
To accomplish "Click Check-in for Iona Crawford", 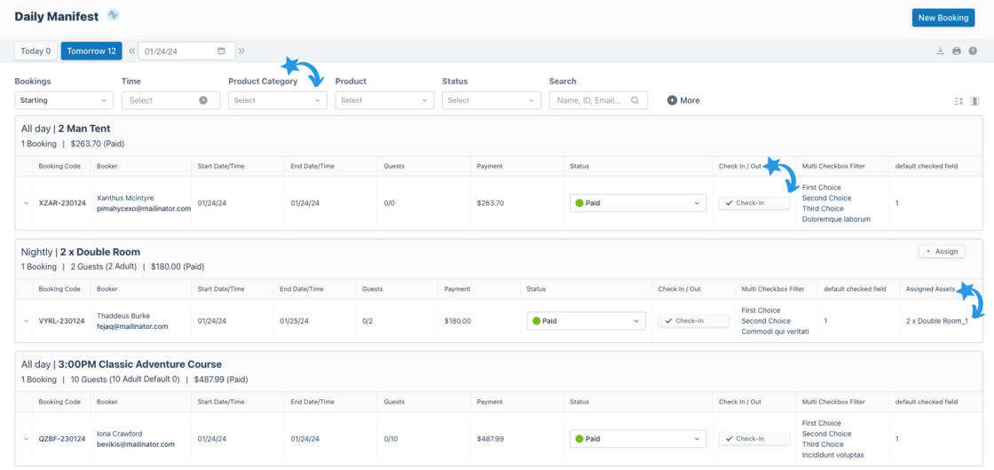I will click(754, 438).
